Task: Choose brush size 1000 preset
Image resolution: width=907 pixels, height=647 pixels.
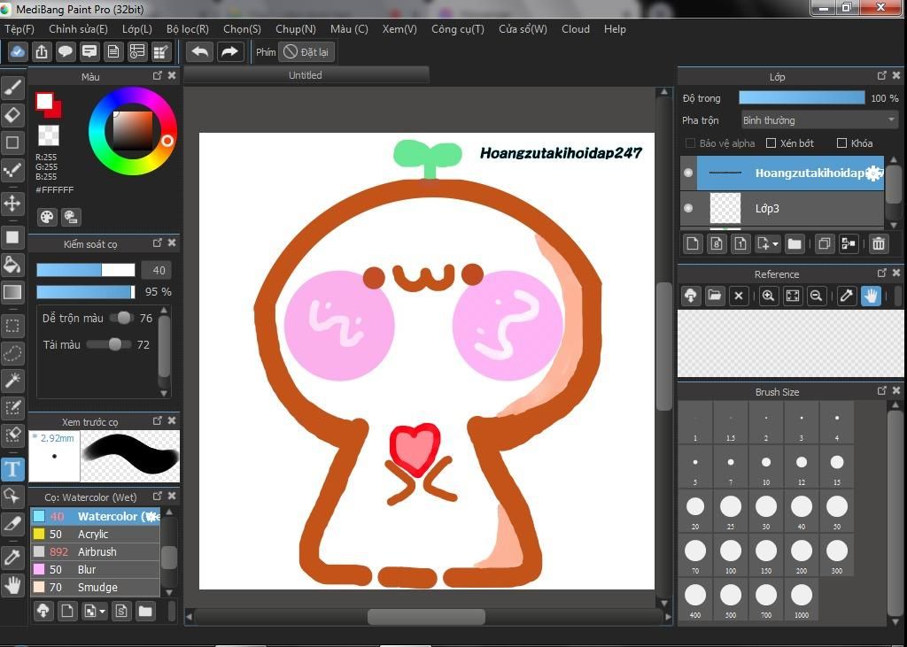Action: coord(801,599)
